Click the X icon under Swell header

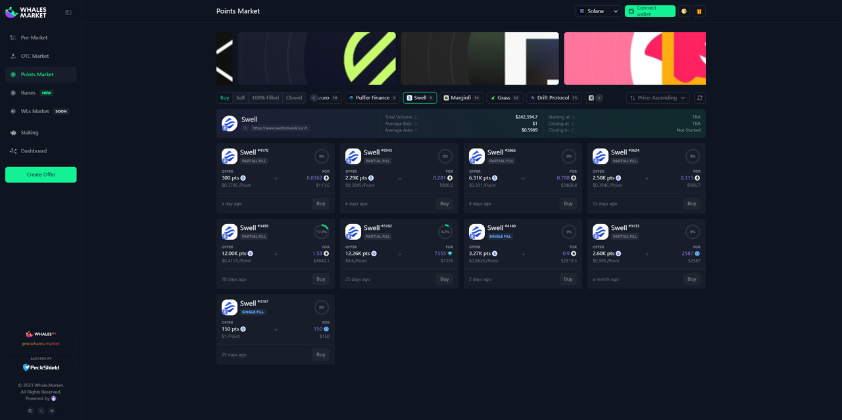(x=245, y=128)
